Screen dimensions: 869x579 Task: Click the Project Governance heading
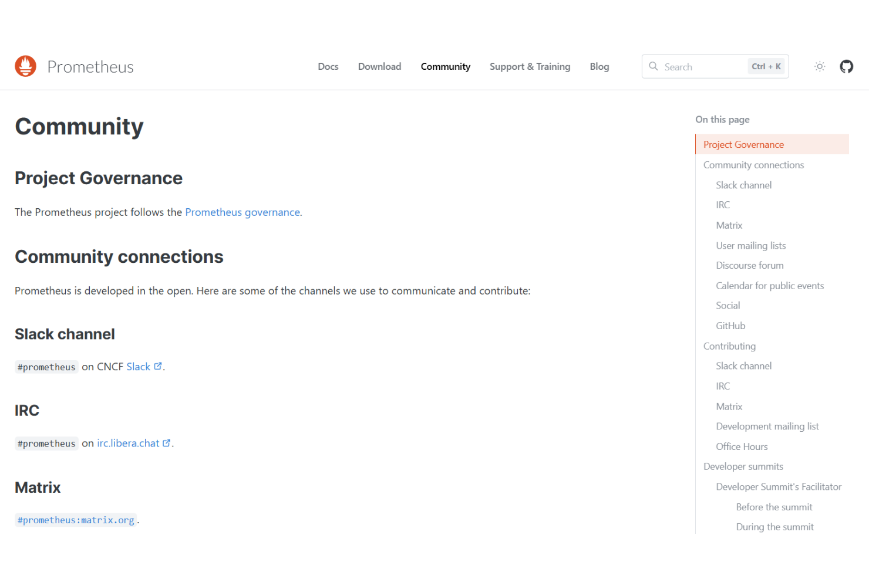coord(99,178)
